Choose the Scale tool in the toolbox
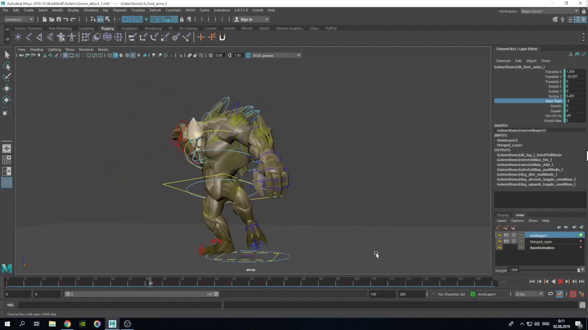 click(x=7, y=111)
